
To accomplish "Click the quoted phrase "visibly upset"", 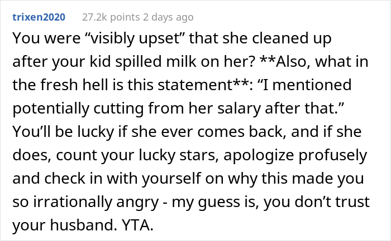I will pos(135,38).
